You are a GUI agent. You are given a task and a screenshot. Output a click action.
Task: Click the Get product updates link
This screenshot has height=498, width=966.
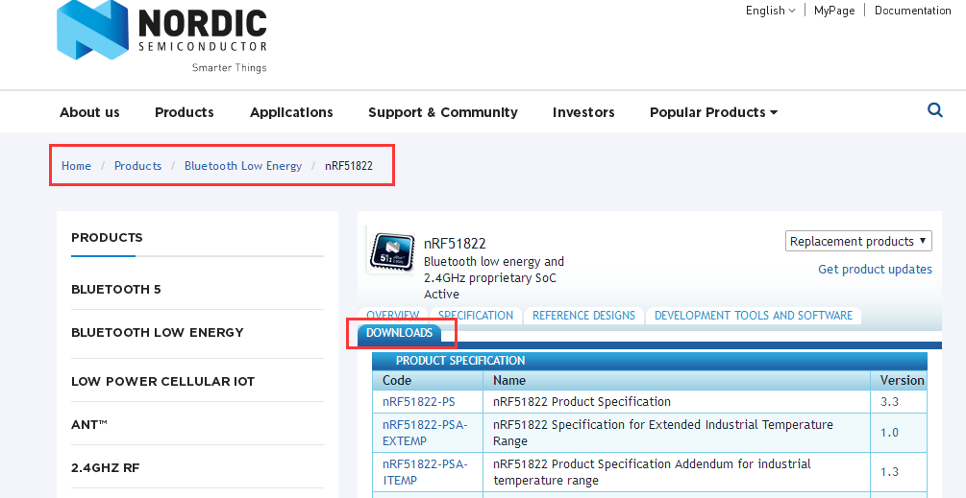coord(875,269)
